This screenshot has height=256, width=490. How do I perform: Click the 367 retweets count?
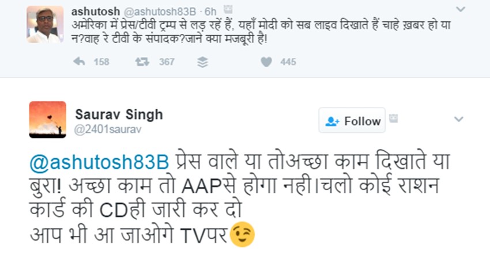(x=166, y=62)
